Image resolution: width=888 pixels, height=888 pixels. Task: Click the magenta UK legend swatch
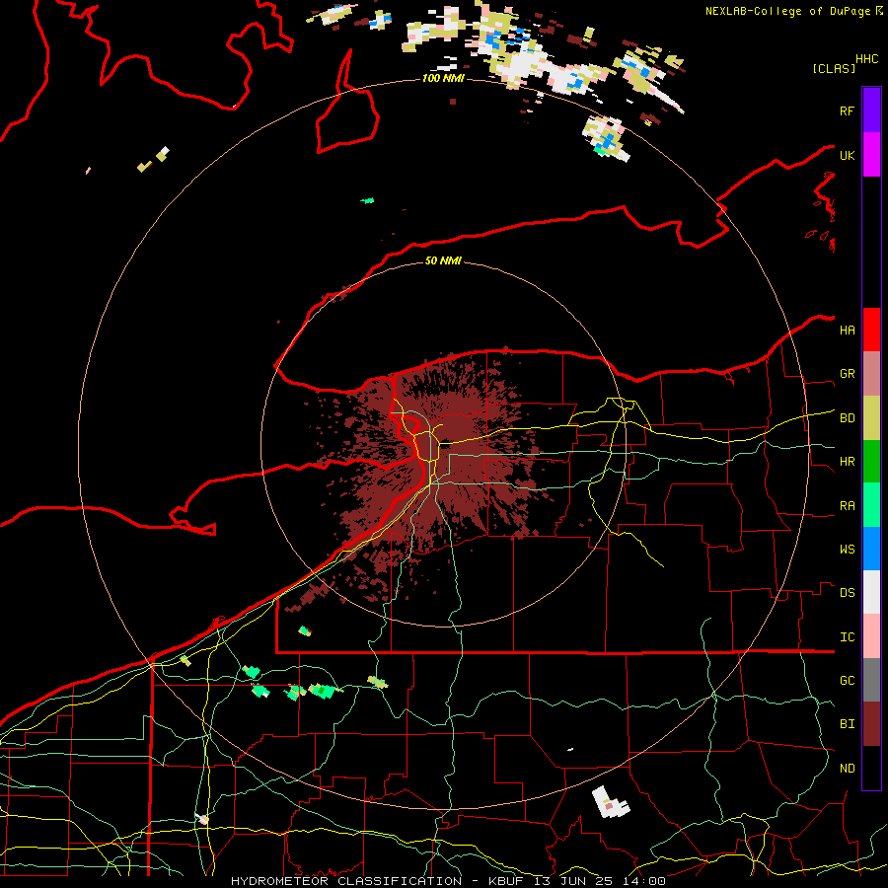point(871,155)
